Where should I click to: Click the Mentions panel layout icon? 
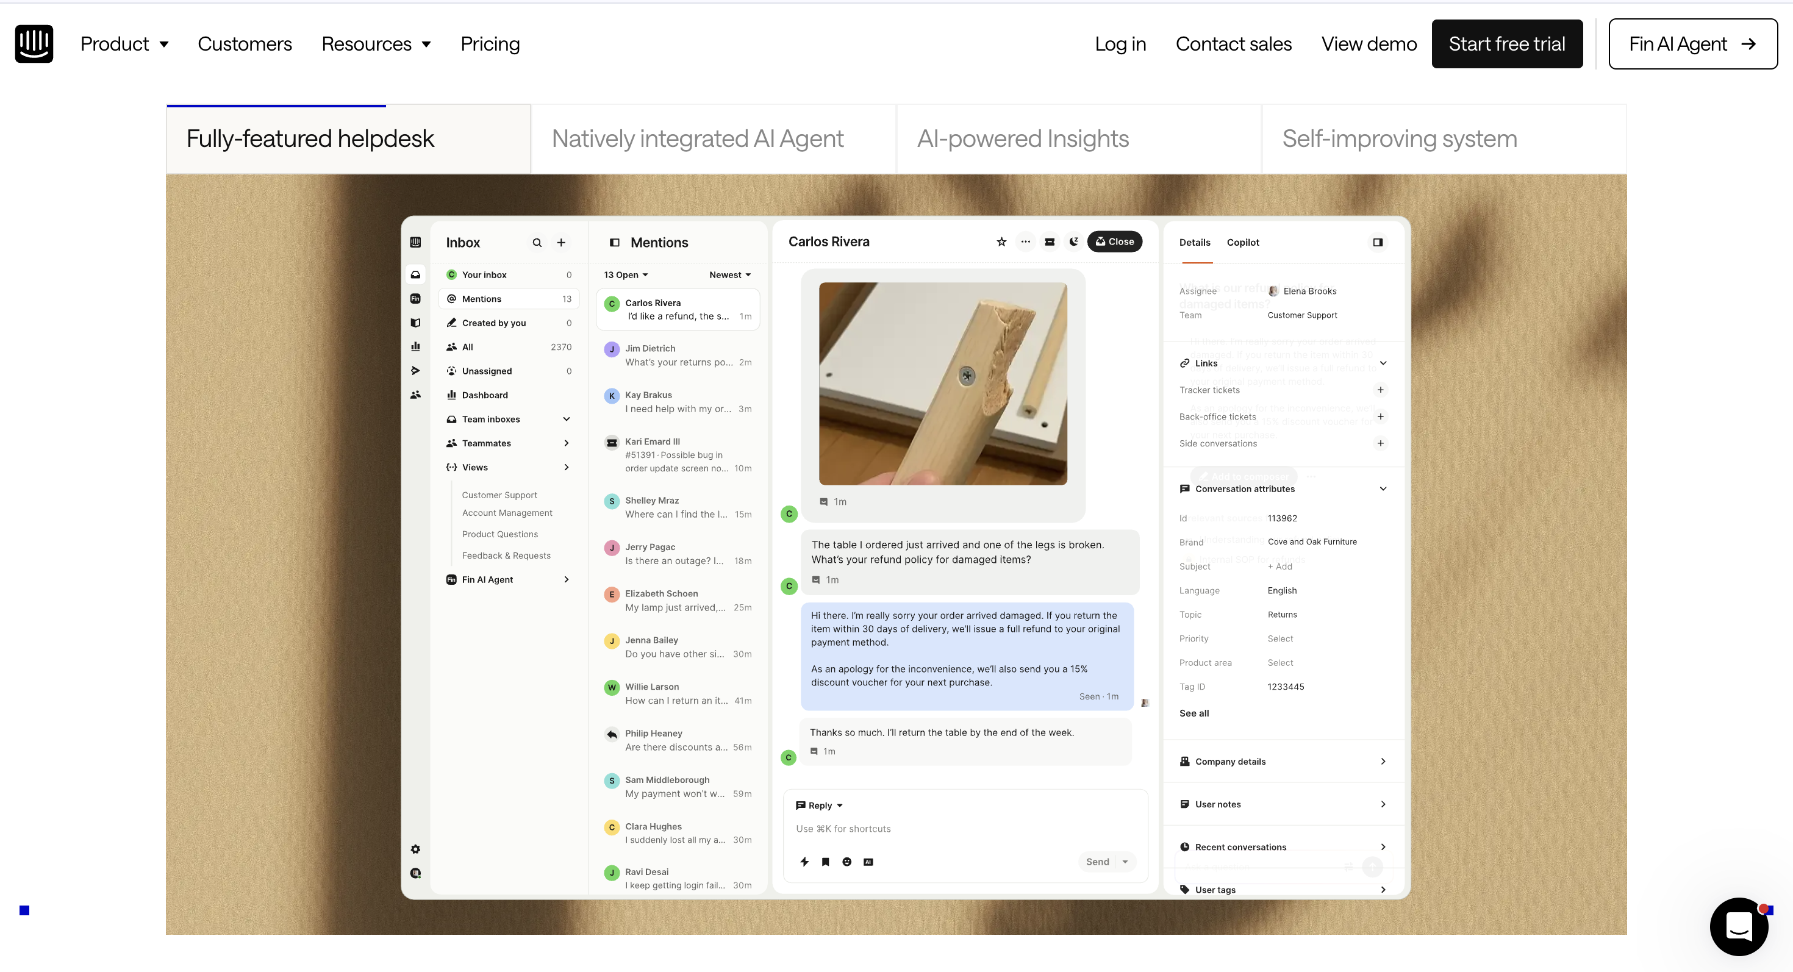615,243
